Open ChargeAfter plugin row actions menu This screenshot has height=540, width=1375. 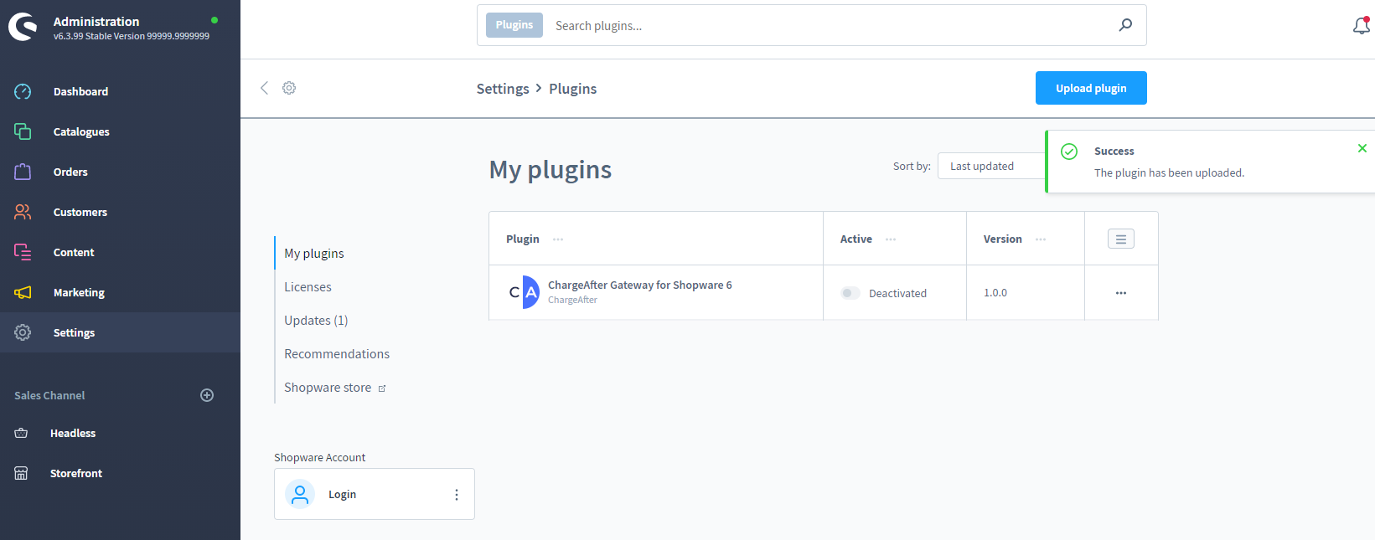(x=1121, y=293)
